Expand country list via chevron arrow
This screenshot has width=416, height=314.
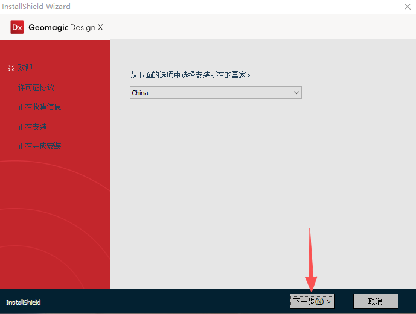296,93
